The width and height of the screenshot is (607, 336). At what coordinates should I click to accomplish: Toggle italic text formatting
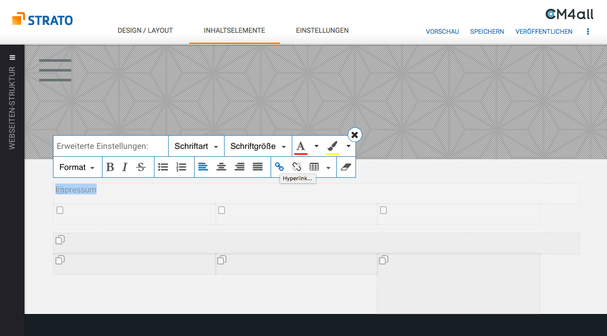pos(125,167)
